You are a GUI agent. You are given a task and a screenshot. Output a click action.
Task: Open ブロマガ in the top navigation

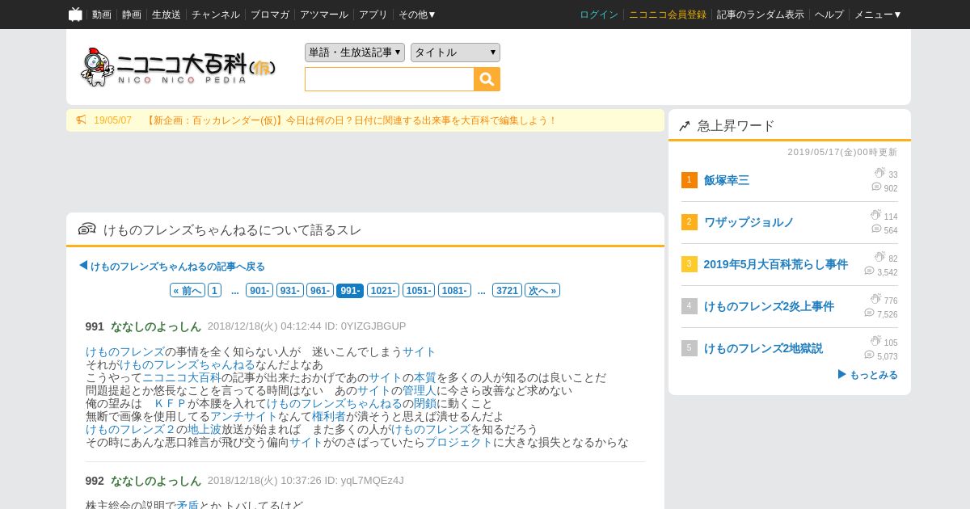pos(270,15)
